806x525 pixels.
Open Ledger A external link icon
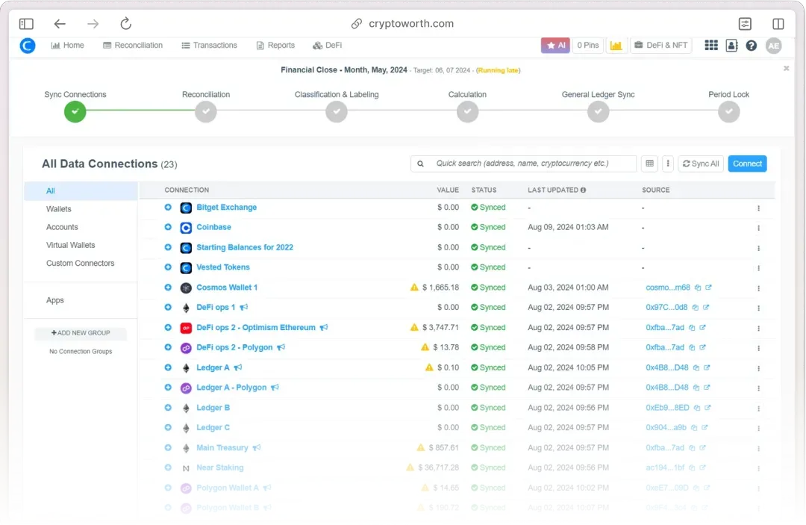point(707,367)
